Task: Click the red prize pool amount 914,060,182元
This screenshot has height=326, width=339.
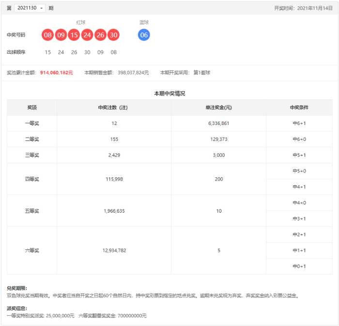Action: (56, 73)
